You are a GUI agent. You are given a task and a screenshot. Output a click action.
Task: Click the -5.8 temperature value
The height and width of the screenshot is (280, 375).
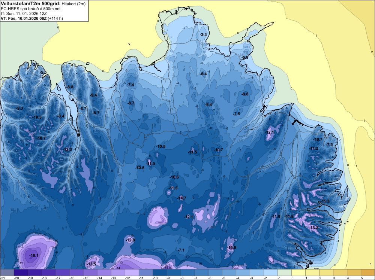point(245,58)
